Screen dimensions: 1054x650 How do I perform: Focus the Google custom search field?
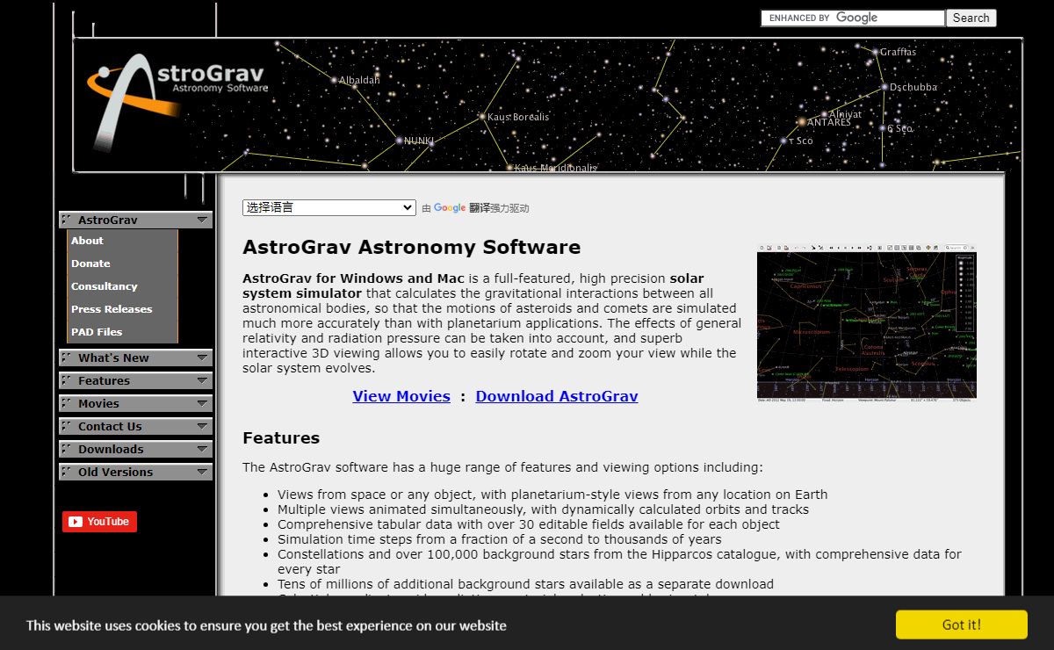pos(852,18)
